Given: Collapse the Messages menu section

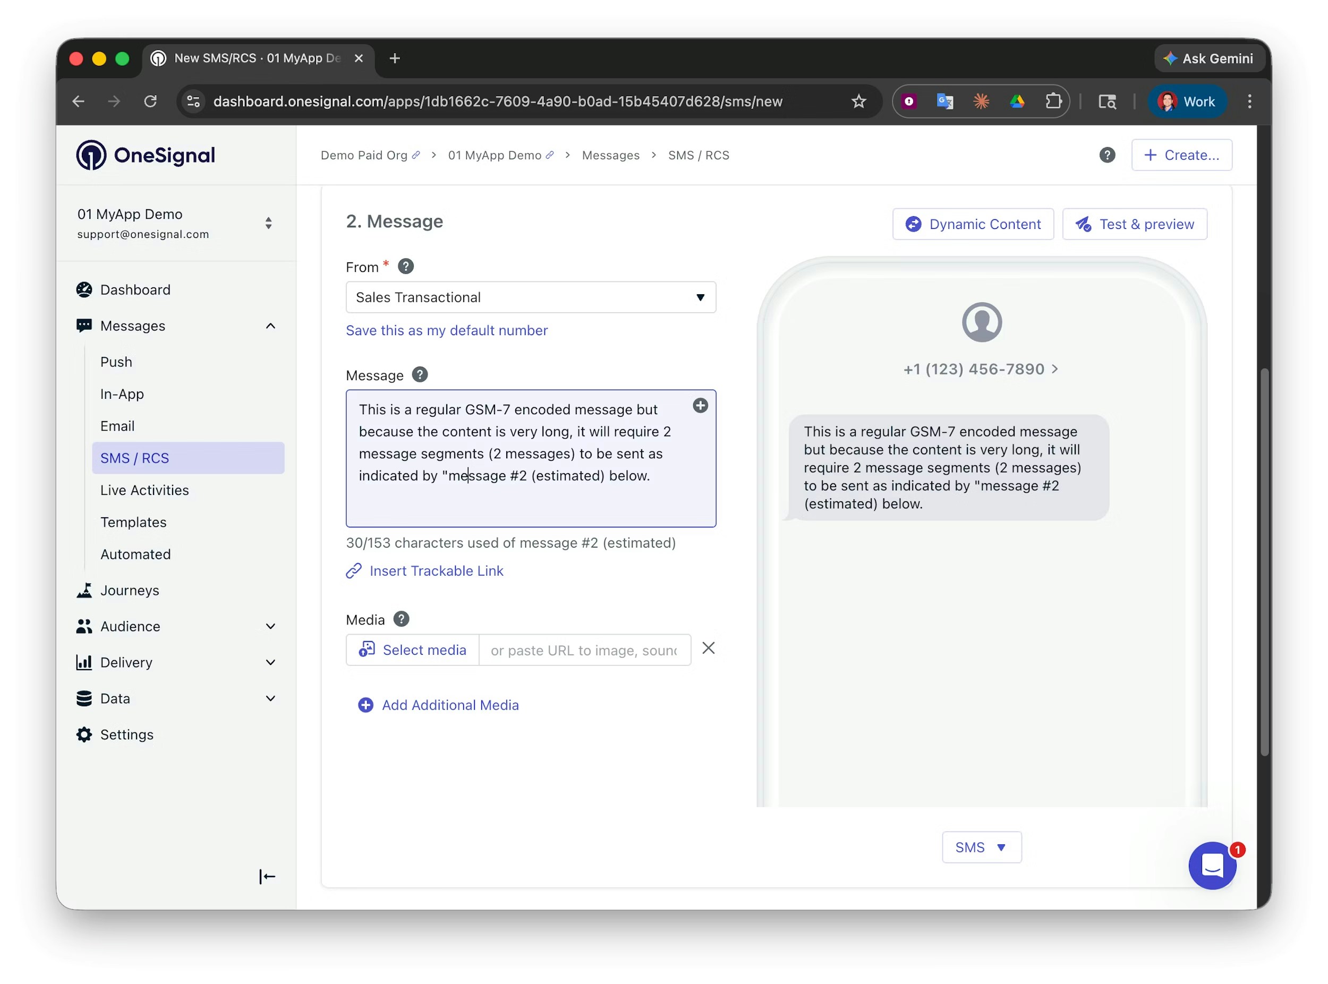Looking at the screenshot, I should click(270, 326).
